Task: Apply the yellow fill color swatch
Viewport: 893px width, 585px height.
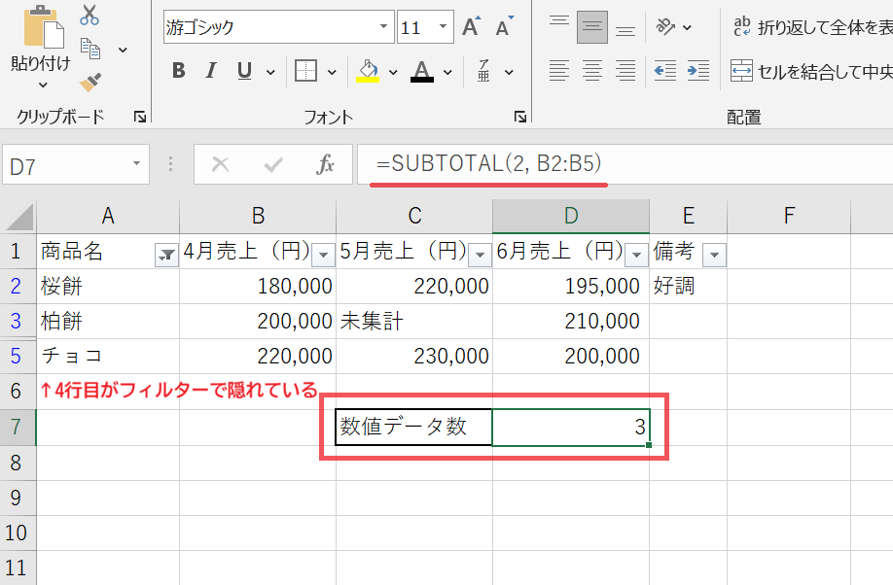Action: click(x=368, y=71)
